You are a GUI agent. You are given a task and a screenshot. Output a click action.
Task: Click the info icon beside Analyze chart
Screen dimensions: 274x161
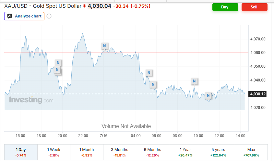[x=49, y=16]
